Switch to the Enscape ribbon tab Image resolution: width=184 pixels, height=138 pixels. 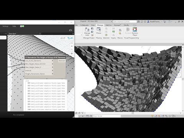tap(117, 25)
